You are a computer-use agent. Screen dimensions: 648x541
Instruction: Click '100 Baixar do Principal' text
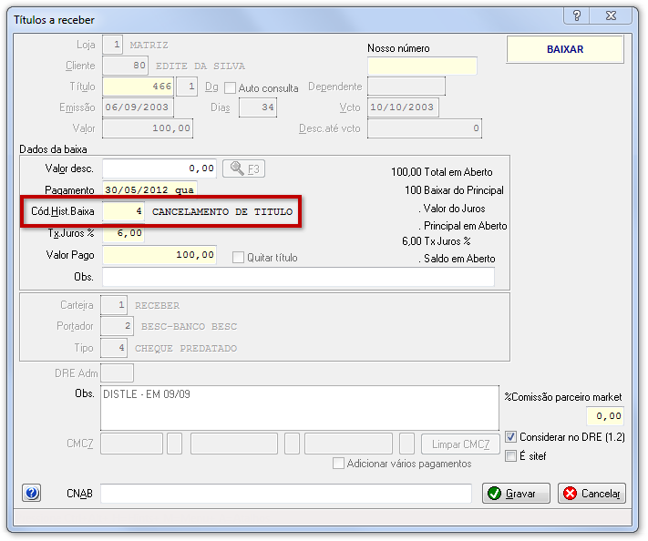(454, 190)
